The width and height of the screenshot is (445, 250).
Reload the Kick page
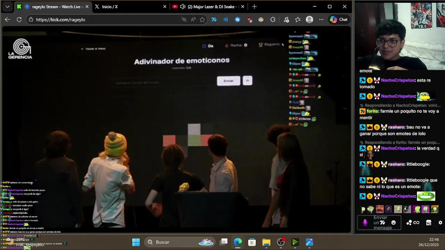tap(19, 19)
